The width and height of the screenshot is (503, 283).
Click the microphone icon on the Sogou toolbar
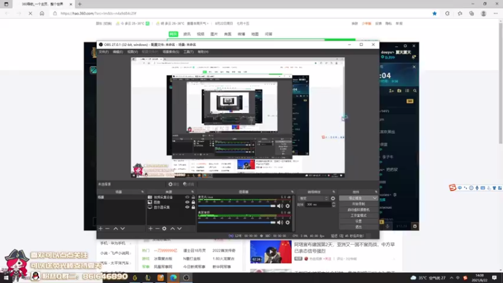click(477, 188)
